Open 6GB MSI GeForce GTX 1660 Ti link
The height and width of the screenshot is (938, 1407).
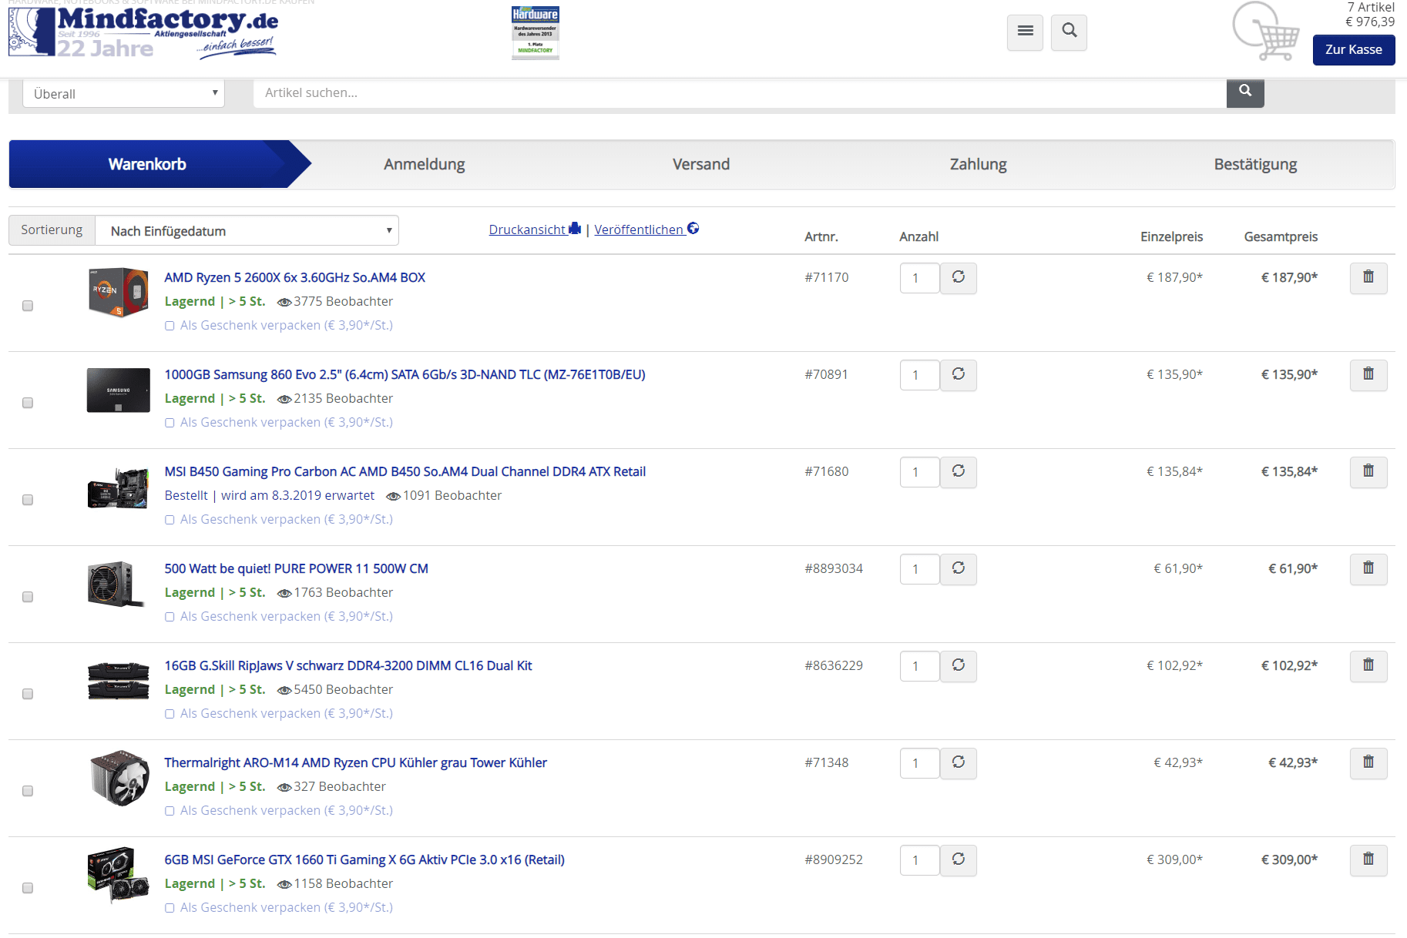coord(364,859)
